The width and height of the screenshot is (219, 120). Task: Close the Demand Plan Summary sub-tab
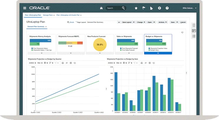pos(46,27)
